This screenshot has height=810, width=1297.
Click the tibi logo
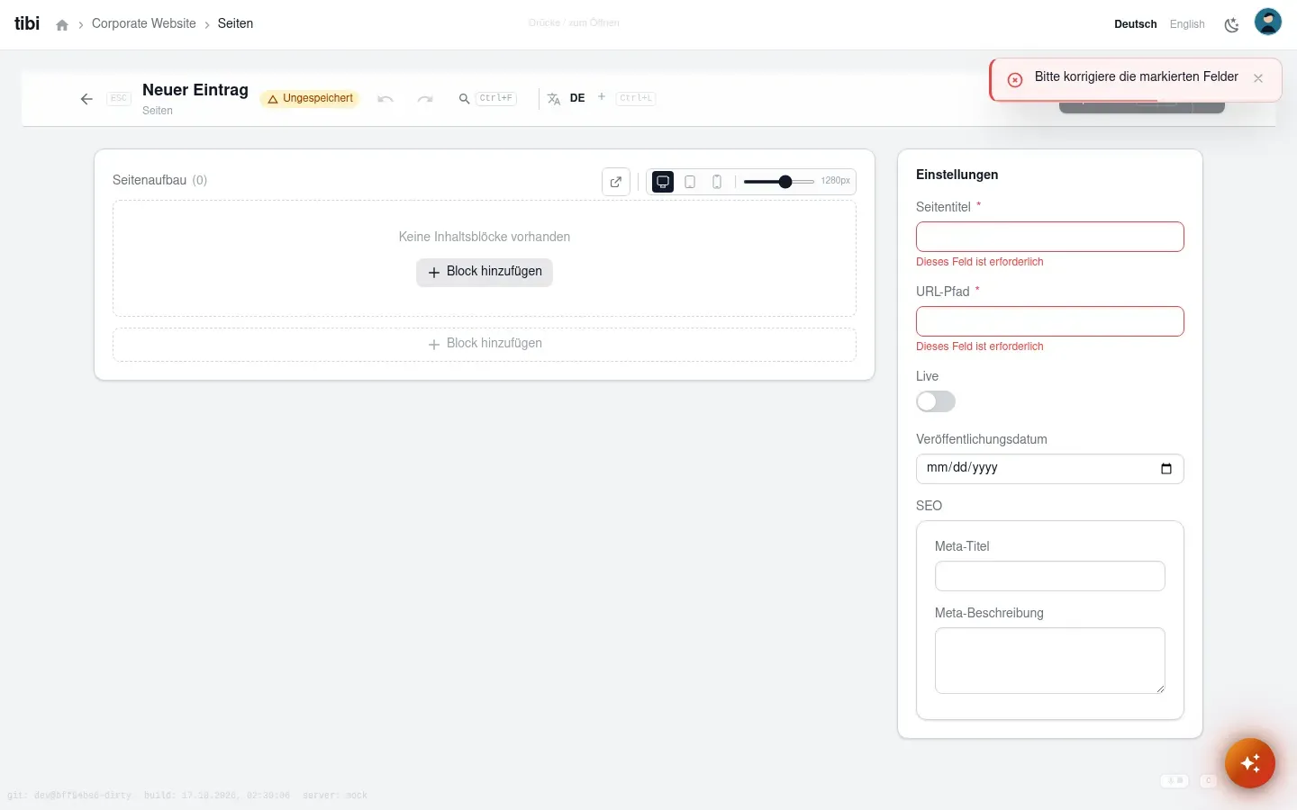[27, 23]
